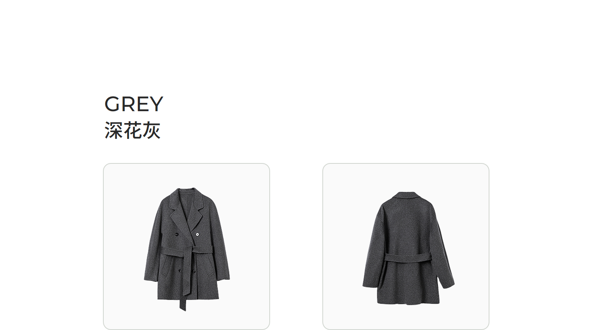Select the 深花灰 color name label
The image size is (594, 330).
click(132, 130)
